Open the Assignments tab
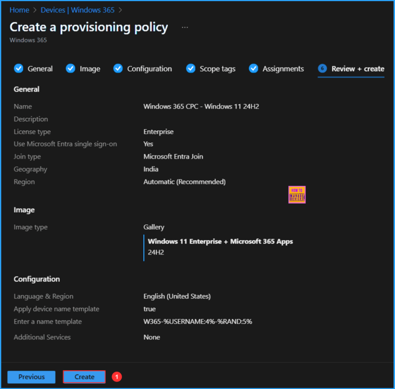The height and width of the screenshot is (389, 395). pos(283,69)
